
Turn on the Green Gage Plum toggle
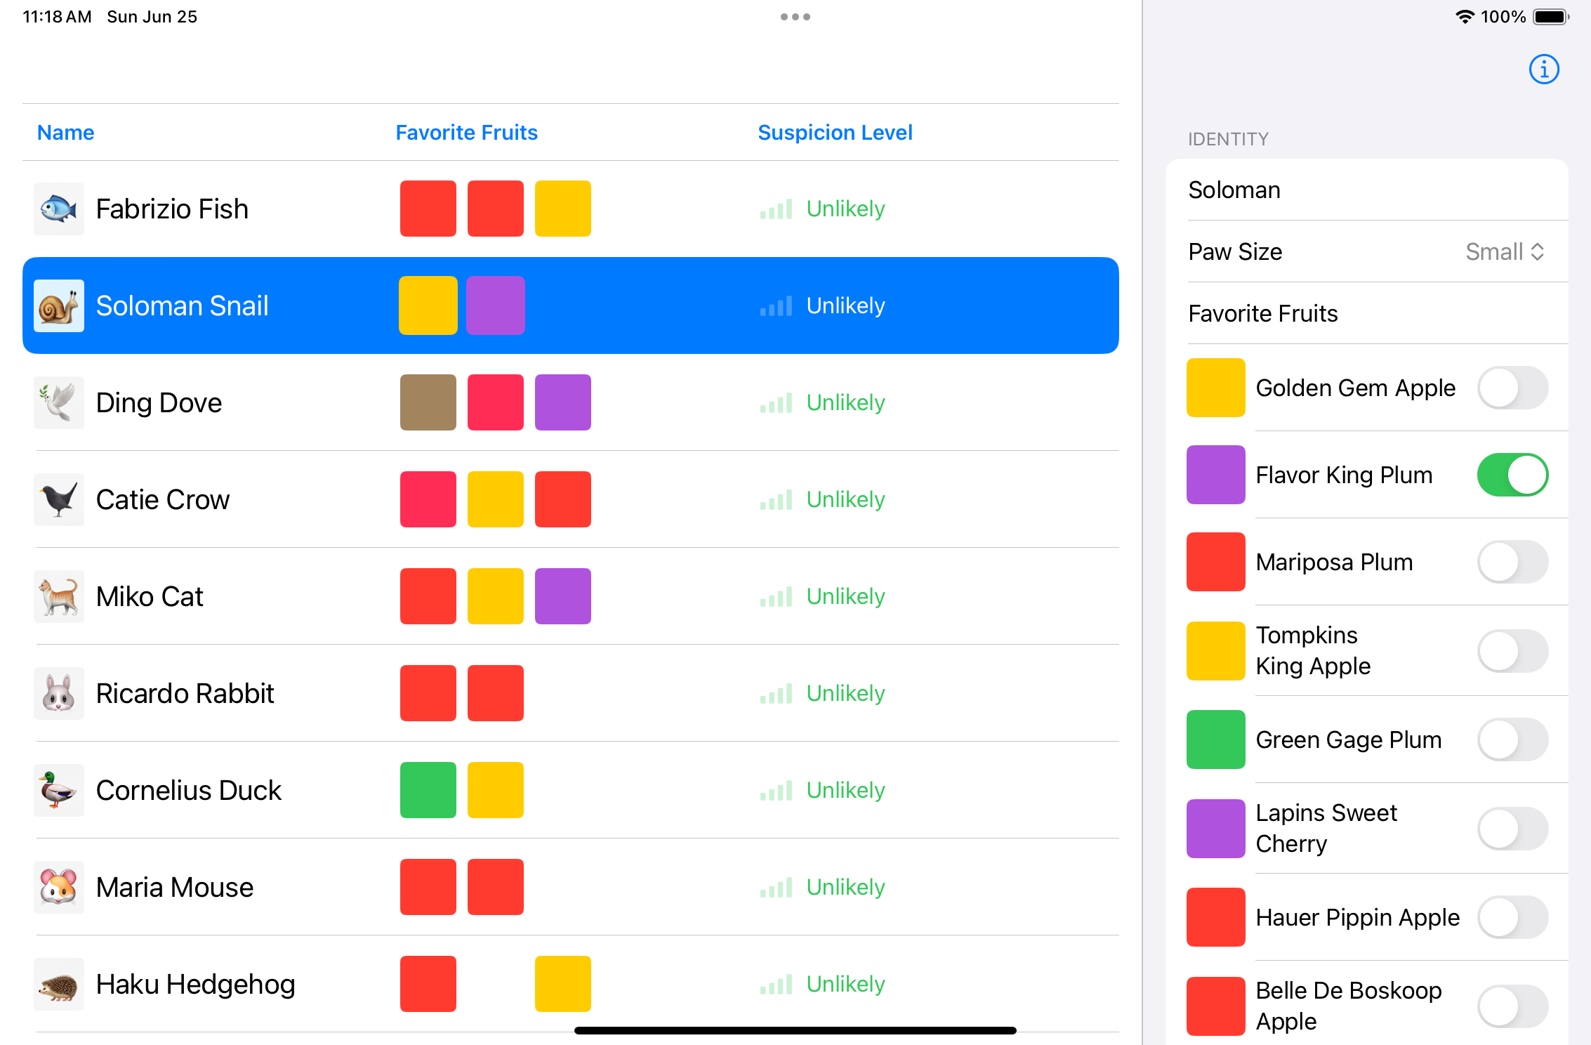[x=1512, y=740]
